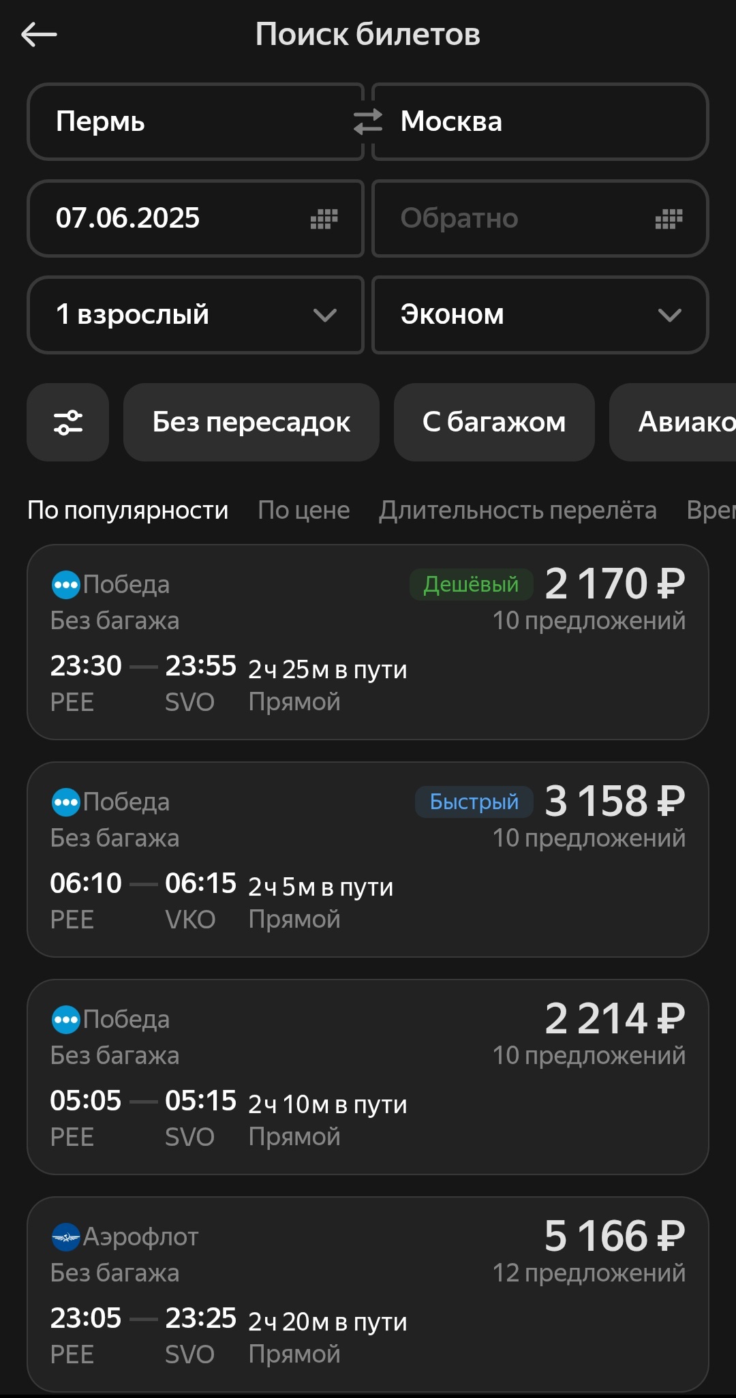Tap Победа logo on 3 158 ₽ flight

click(x=65, y=802)
